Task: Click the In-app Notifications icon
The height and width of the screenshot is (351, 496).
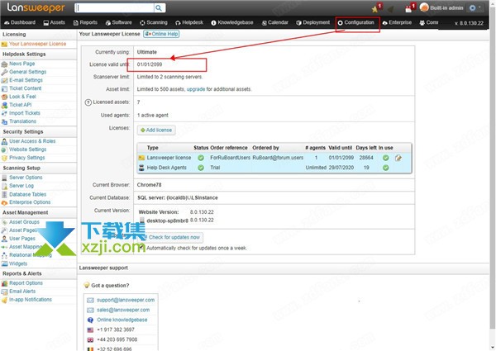Action: 4,300
